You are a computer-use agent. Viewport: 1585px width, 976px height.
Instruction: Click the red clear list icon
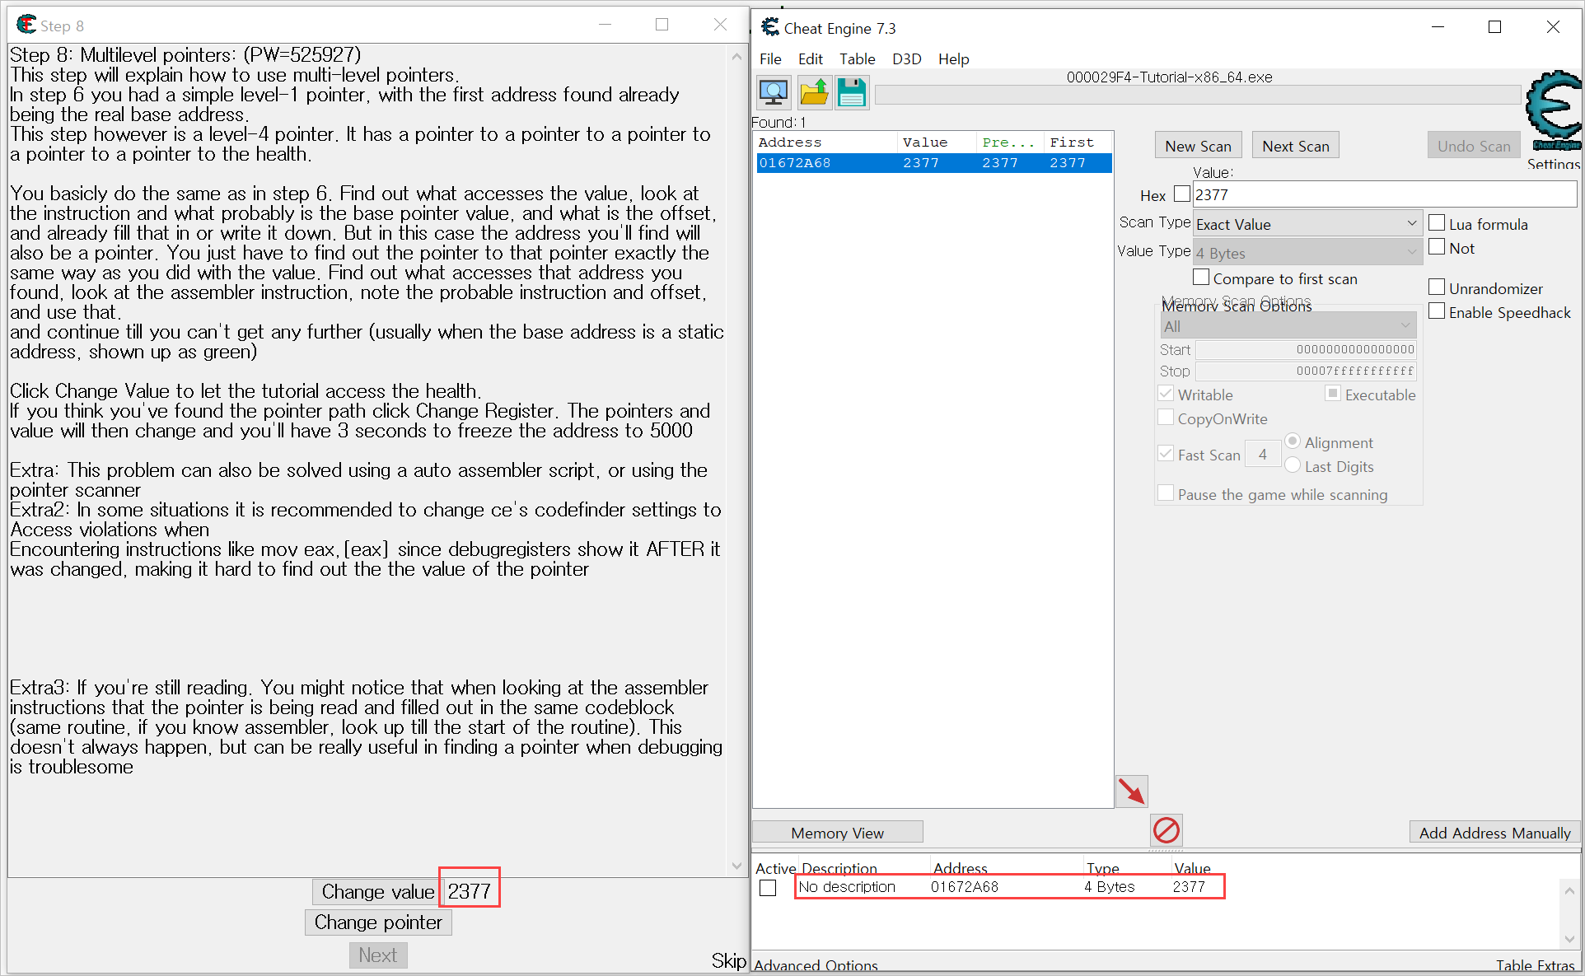(1166, 830)
